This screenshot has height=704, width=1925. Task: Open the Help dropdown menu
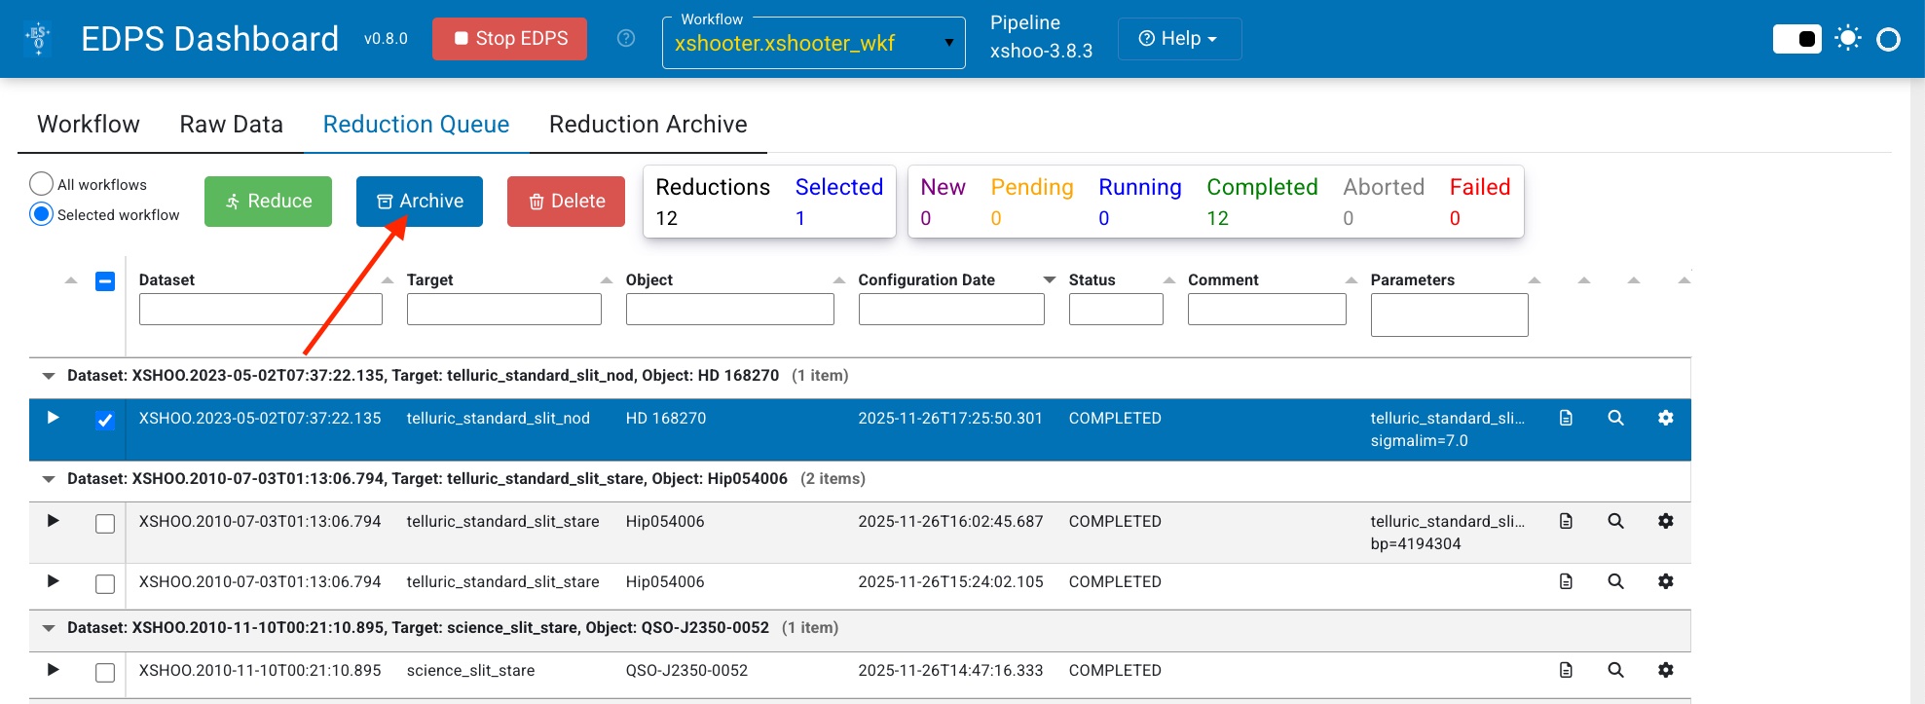pos(1179,39)
